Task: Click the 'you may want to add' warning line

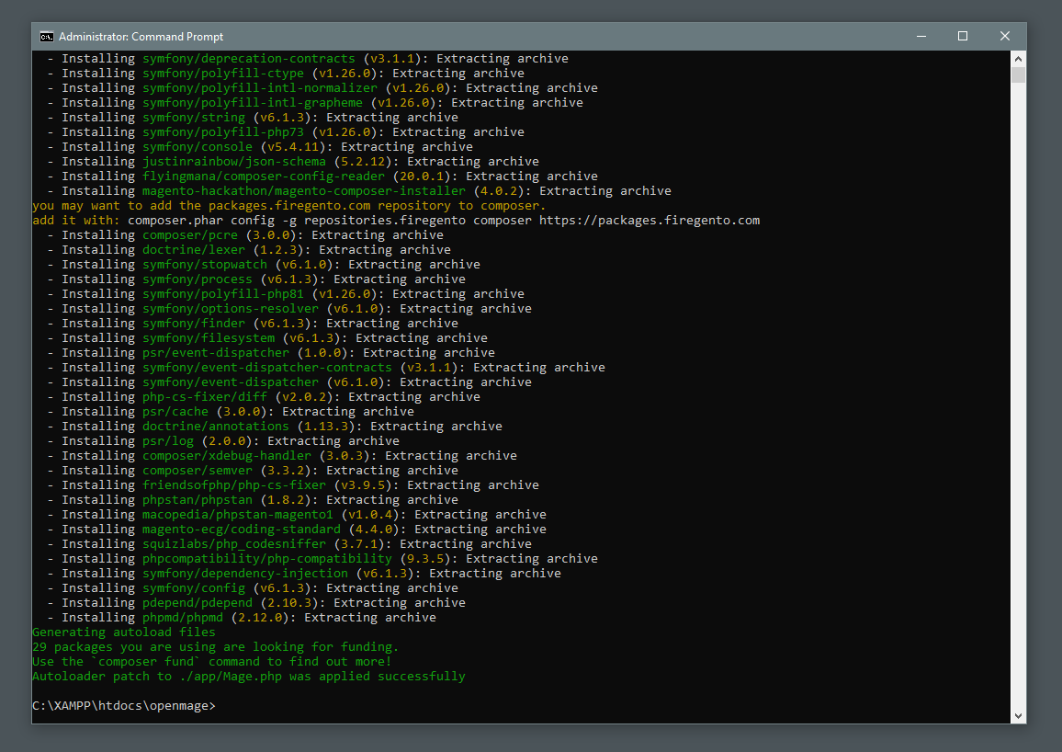Action: pos(288,206)
